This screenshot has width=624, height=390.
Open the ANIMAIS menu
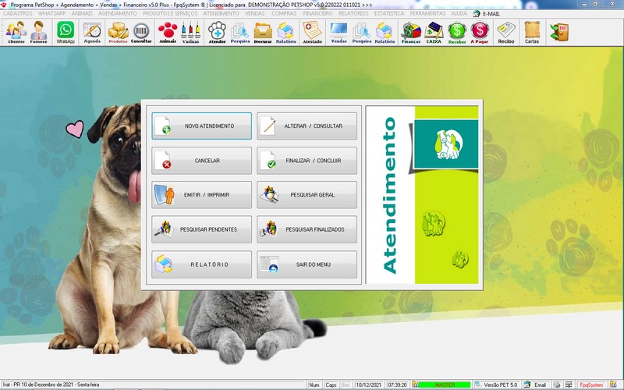(x=82, y=13)
